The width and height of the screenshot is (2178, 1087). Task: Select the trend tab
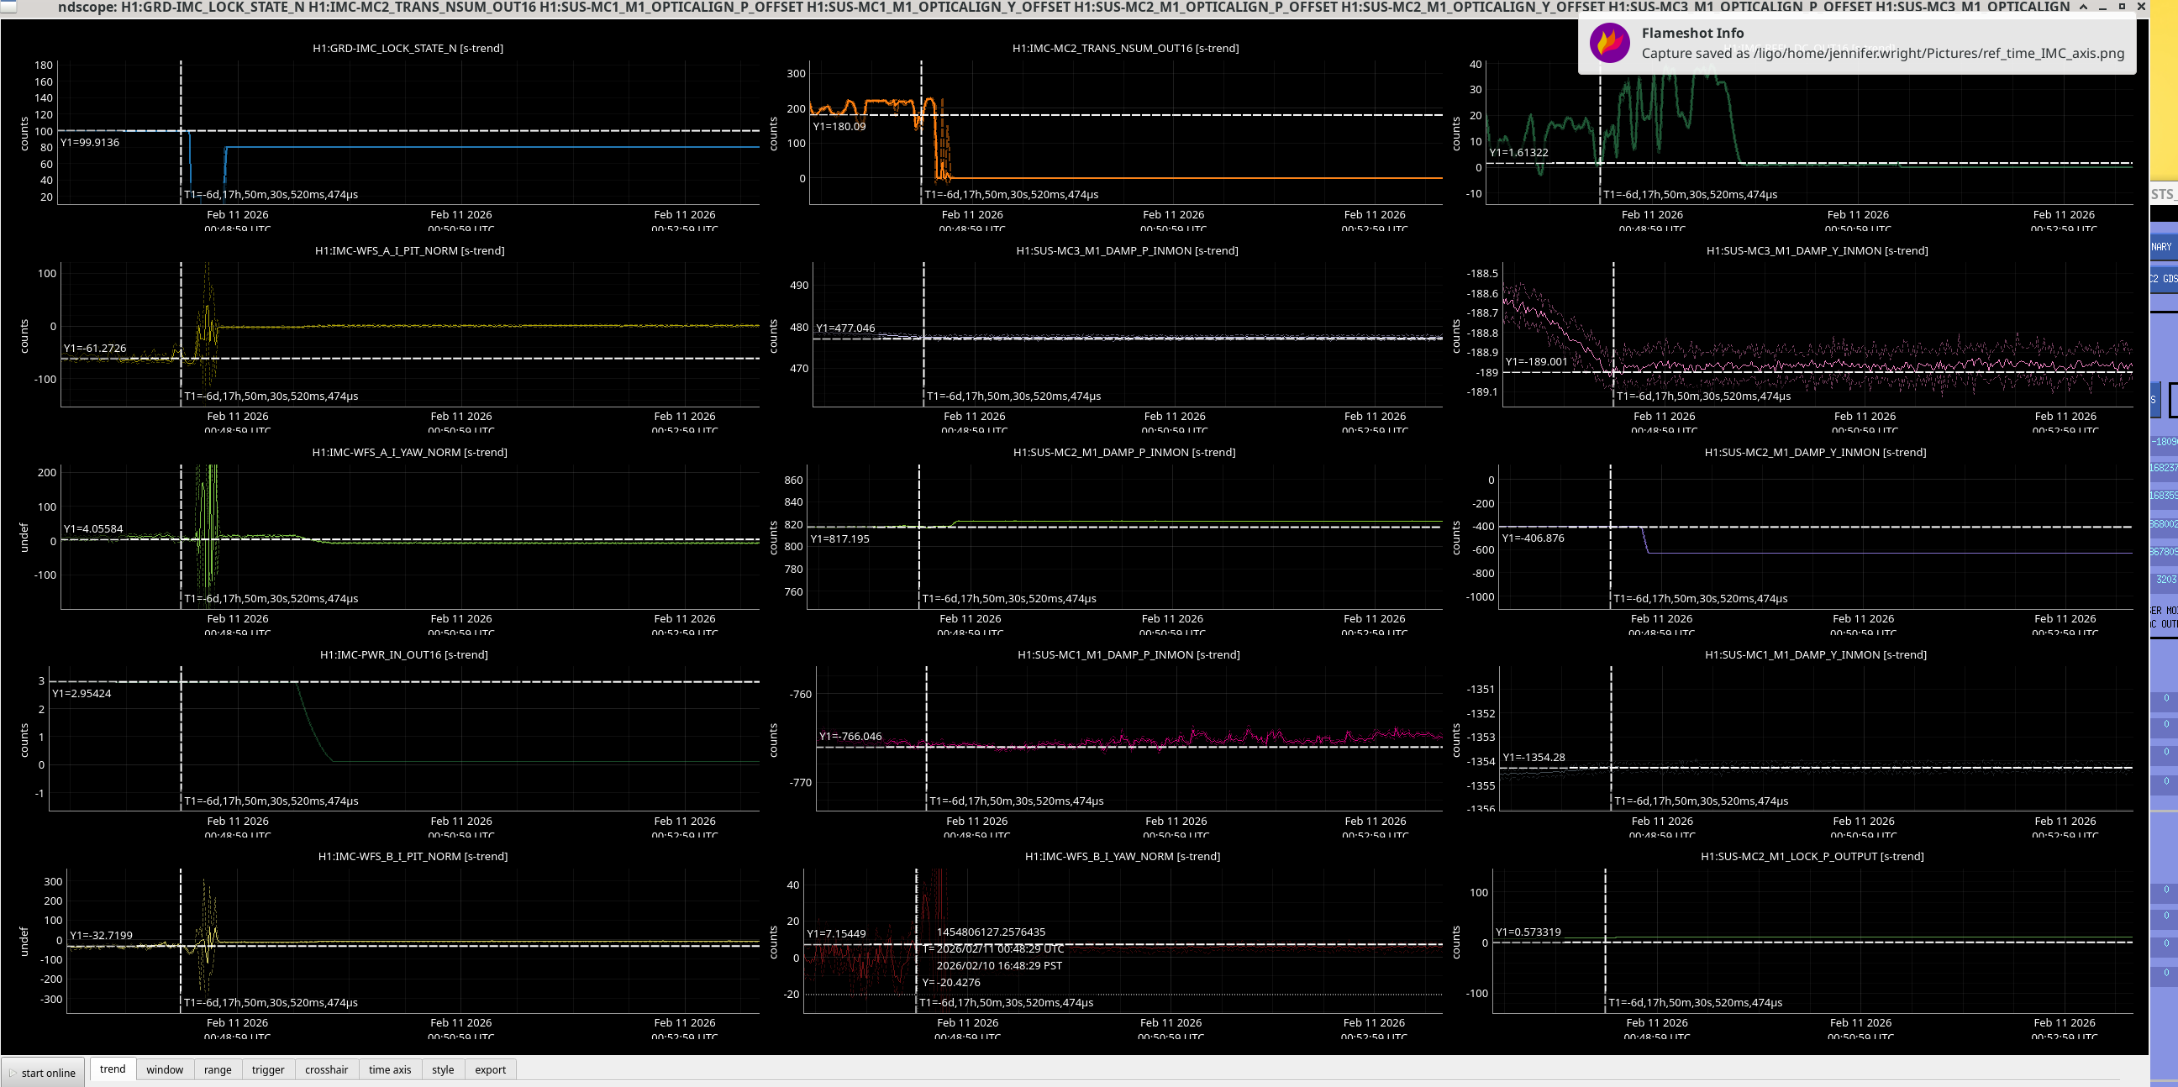pos(113,1069)
